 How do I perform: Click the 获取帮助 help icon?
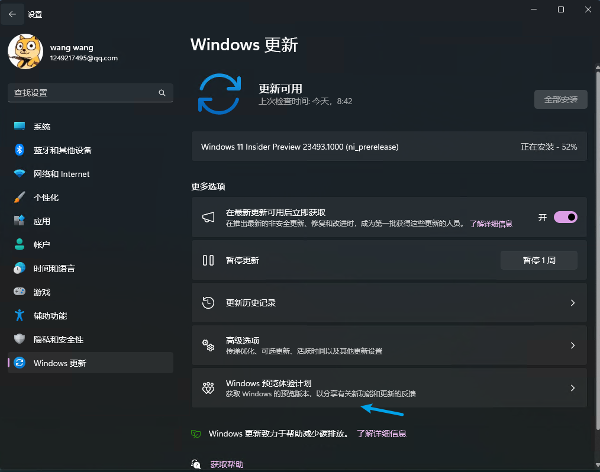[x=196, y=464]
